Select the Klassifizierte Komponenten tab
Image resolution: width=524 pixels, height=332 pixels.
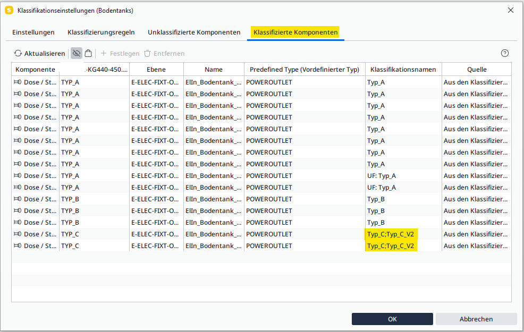pyautogui.click(x=295, y=32)
